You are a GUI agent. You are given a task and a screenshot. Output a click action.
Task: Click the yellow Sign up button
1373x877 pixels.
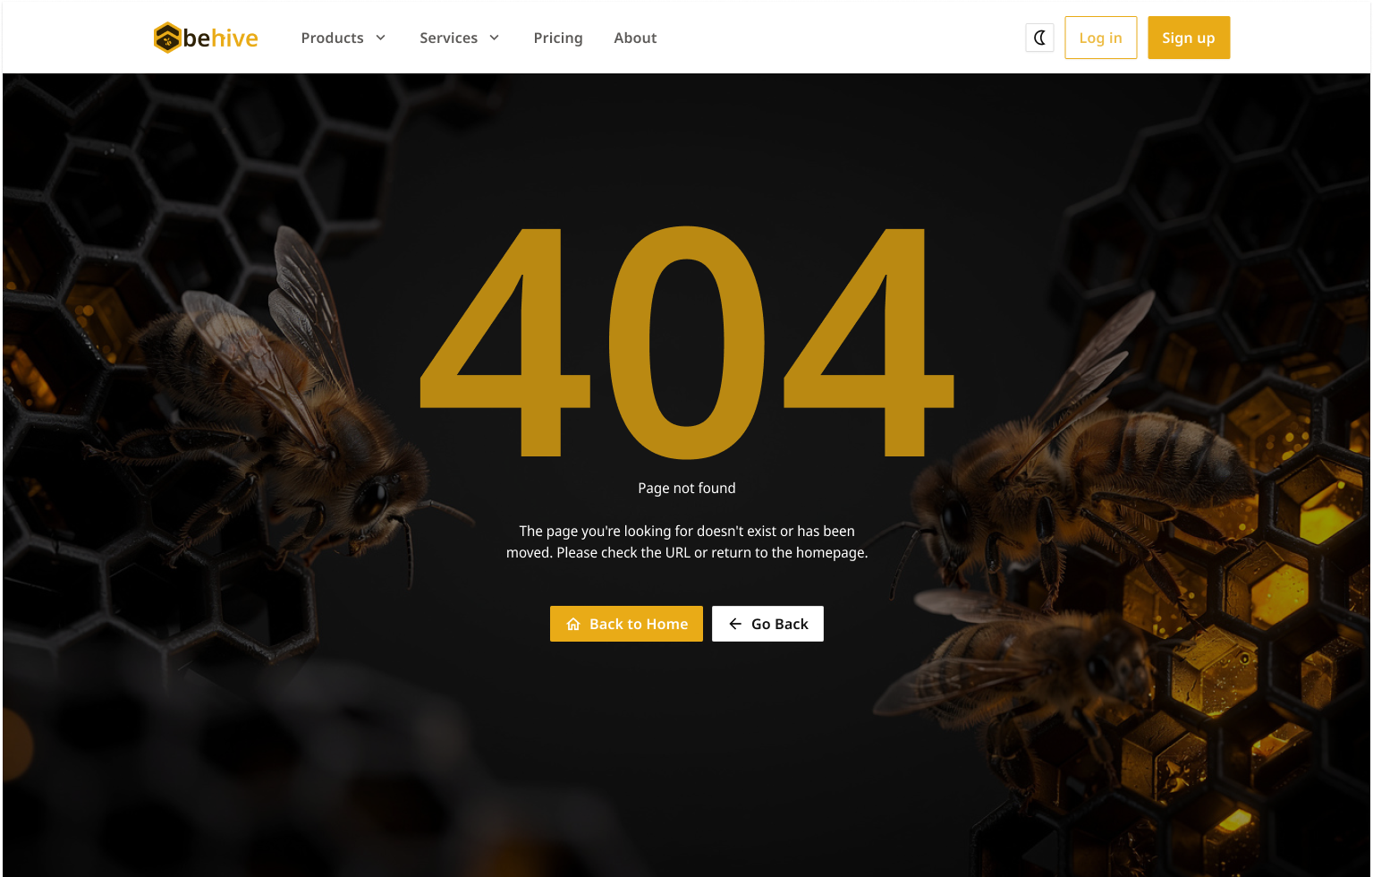1189,38
